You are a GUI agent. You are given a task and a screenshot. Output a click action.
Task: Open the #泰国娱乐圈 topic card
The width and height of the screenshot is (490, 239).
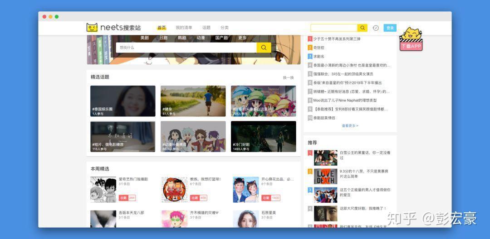click(x=123, y=101)
